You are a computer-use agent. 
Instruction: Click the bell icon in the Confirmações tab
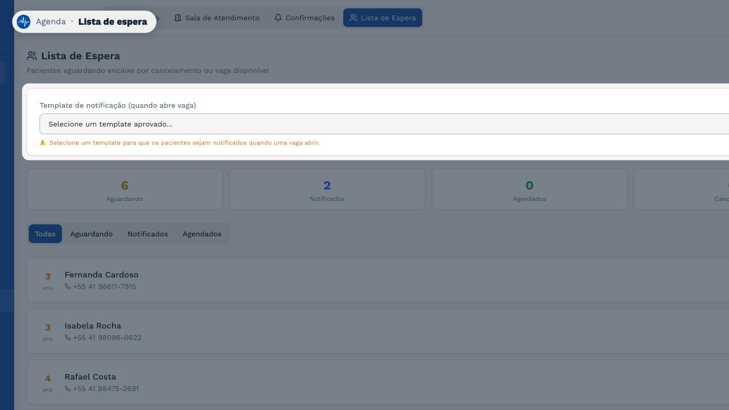[x=278, y=18]
